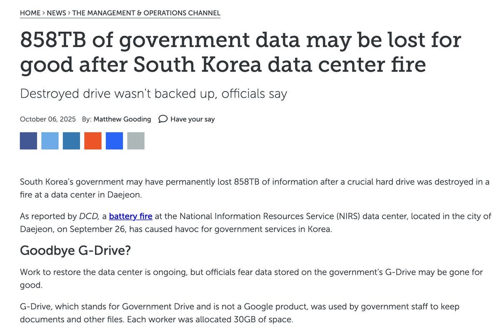Open the NEWS section from the breadcrumb
This screenshot has width=500, height=336.
(56, 13)
